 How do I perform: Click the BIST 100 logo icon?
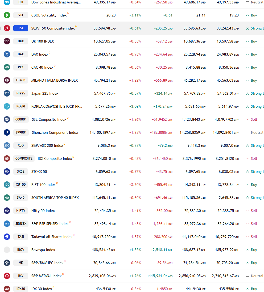pos(7,185)
